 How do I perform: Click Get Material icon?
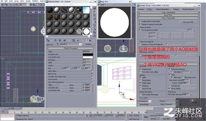(x=48, y=40)
